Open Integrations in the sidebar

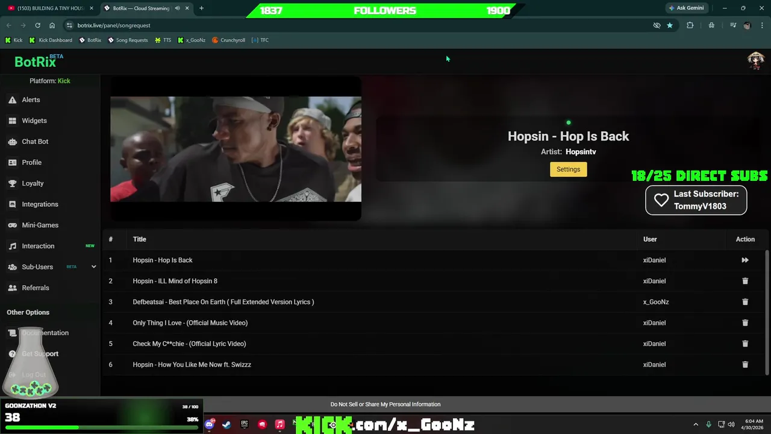[x=40, y=204]
